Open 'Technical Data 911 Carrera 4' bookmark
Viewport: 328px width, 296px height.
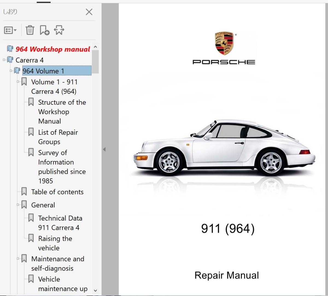60,223
